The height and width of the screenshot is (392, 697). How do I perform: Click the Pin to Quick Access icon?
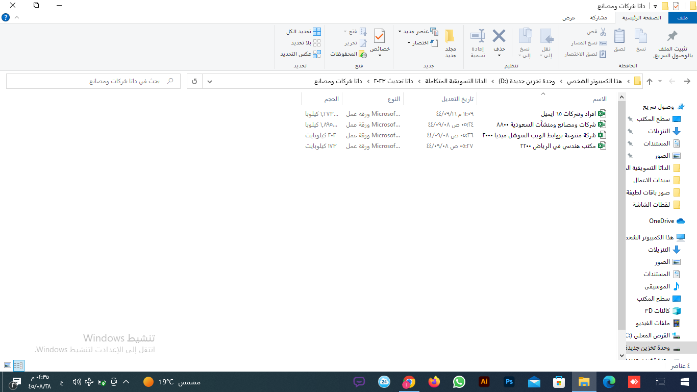(673, 37)
